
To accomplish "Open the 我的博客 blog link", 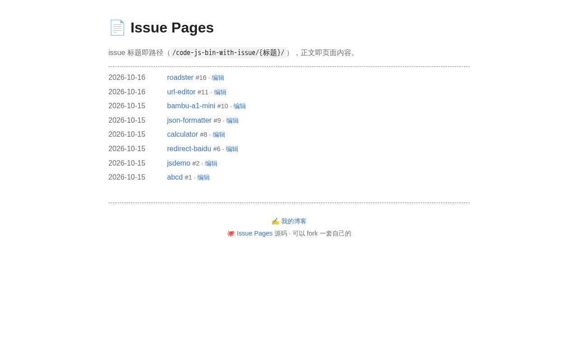I will tap(294, 221).
